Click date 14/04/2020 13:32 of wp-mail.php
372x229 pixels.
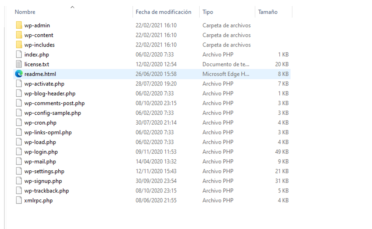click(156, 162)
